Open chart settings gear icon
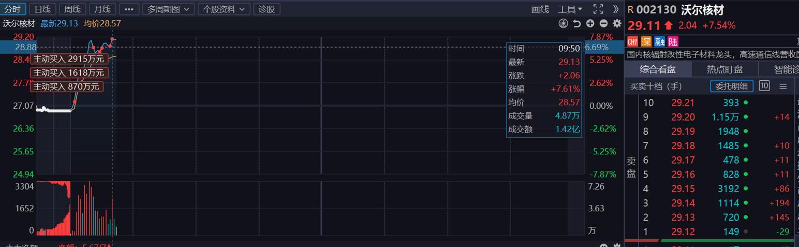 (617, 23)
